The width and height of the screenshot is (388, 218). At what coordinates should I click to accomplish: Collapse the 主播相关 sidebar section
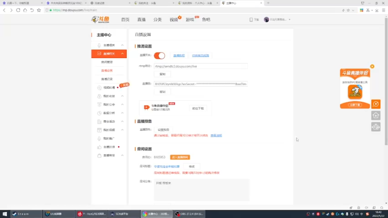coord(122,45)
